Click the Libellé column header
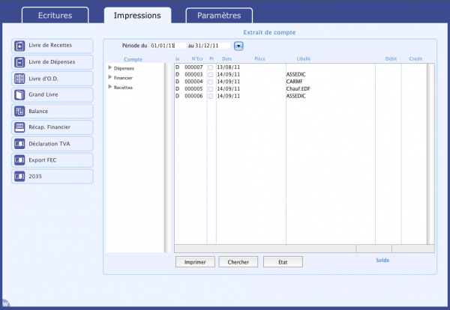Image resolution: width=450 pixels, height=310 pixels. pos(304,58)
